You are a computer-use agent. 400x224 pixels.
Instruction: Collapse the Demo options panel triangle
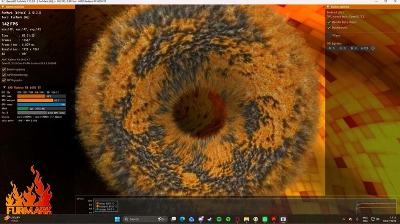click(x=328, y=7)
